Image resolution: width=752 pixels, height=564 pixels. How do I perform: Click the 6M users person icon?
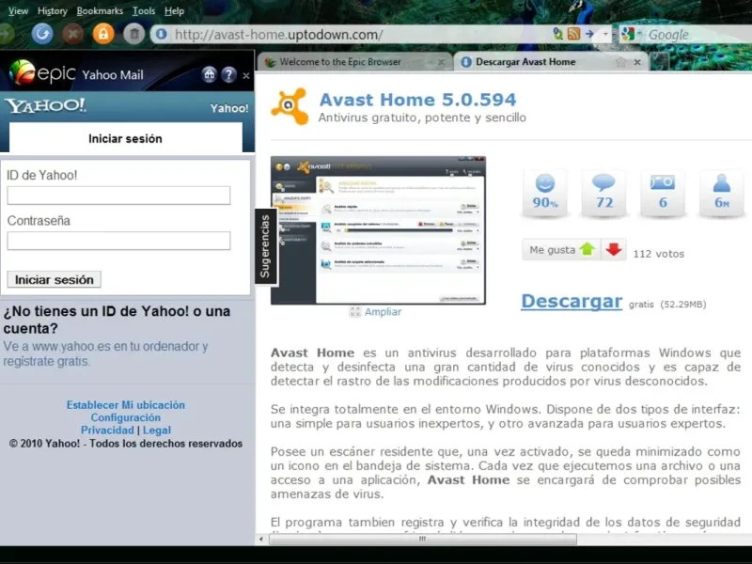tap(722, 193)
